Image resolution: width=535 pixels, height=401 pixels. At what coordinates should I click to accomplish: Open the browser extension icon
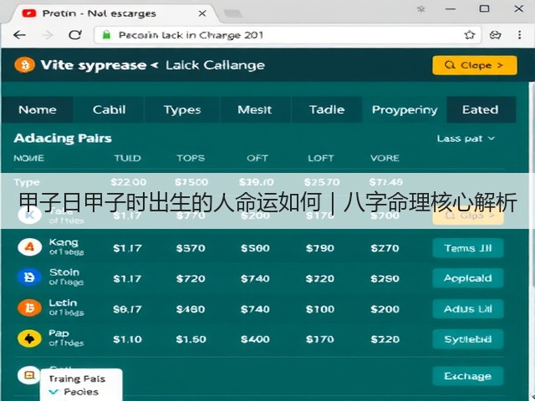tap(495, 35)
